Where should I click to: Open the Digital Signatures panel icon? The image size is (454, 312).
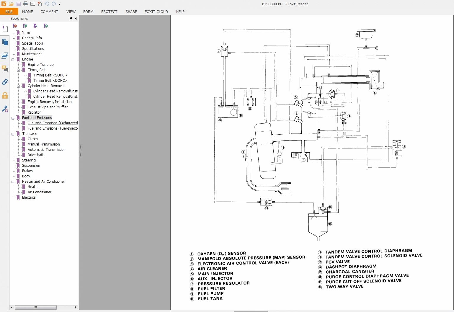point(5,109)
